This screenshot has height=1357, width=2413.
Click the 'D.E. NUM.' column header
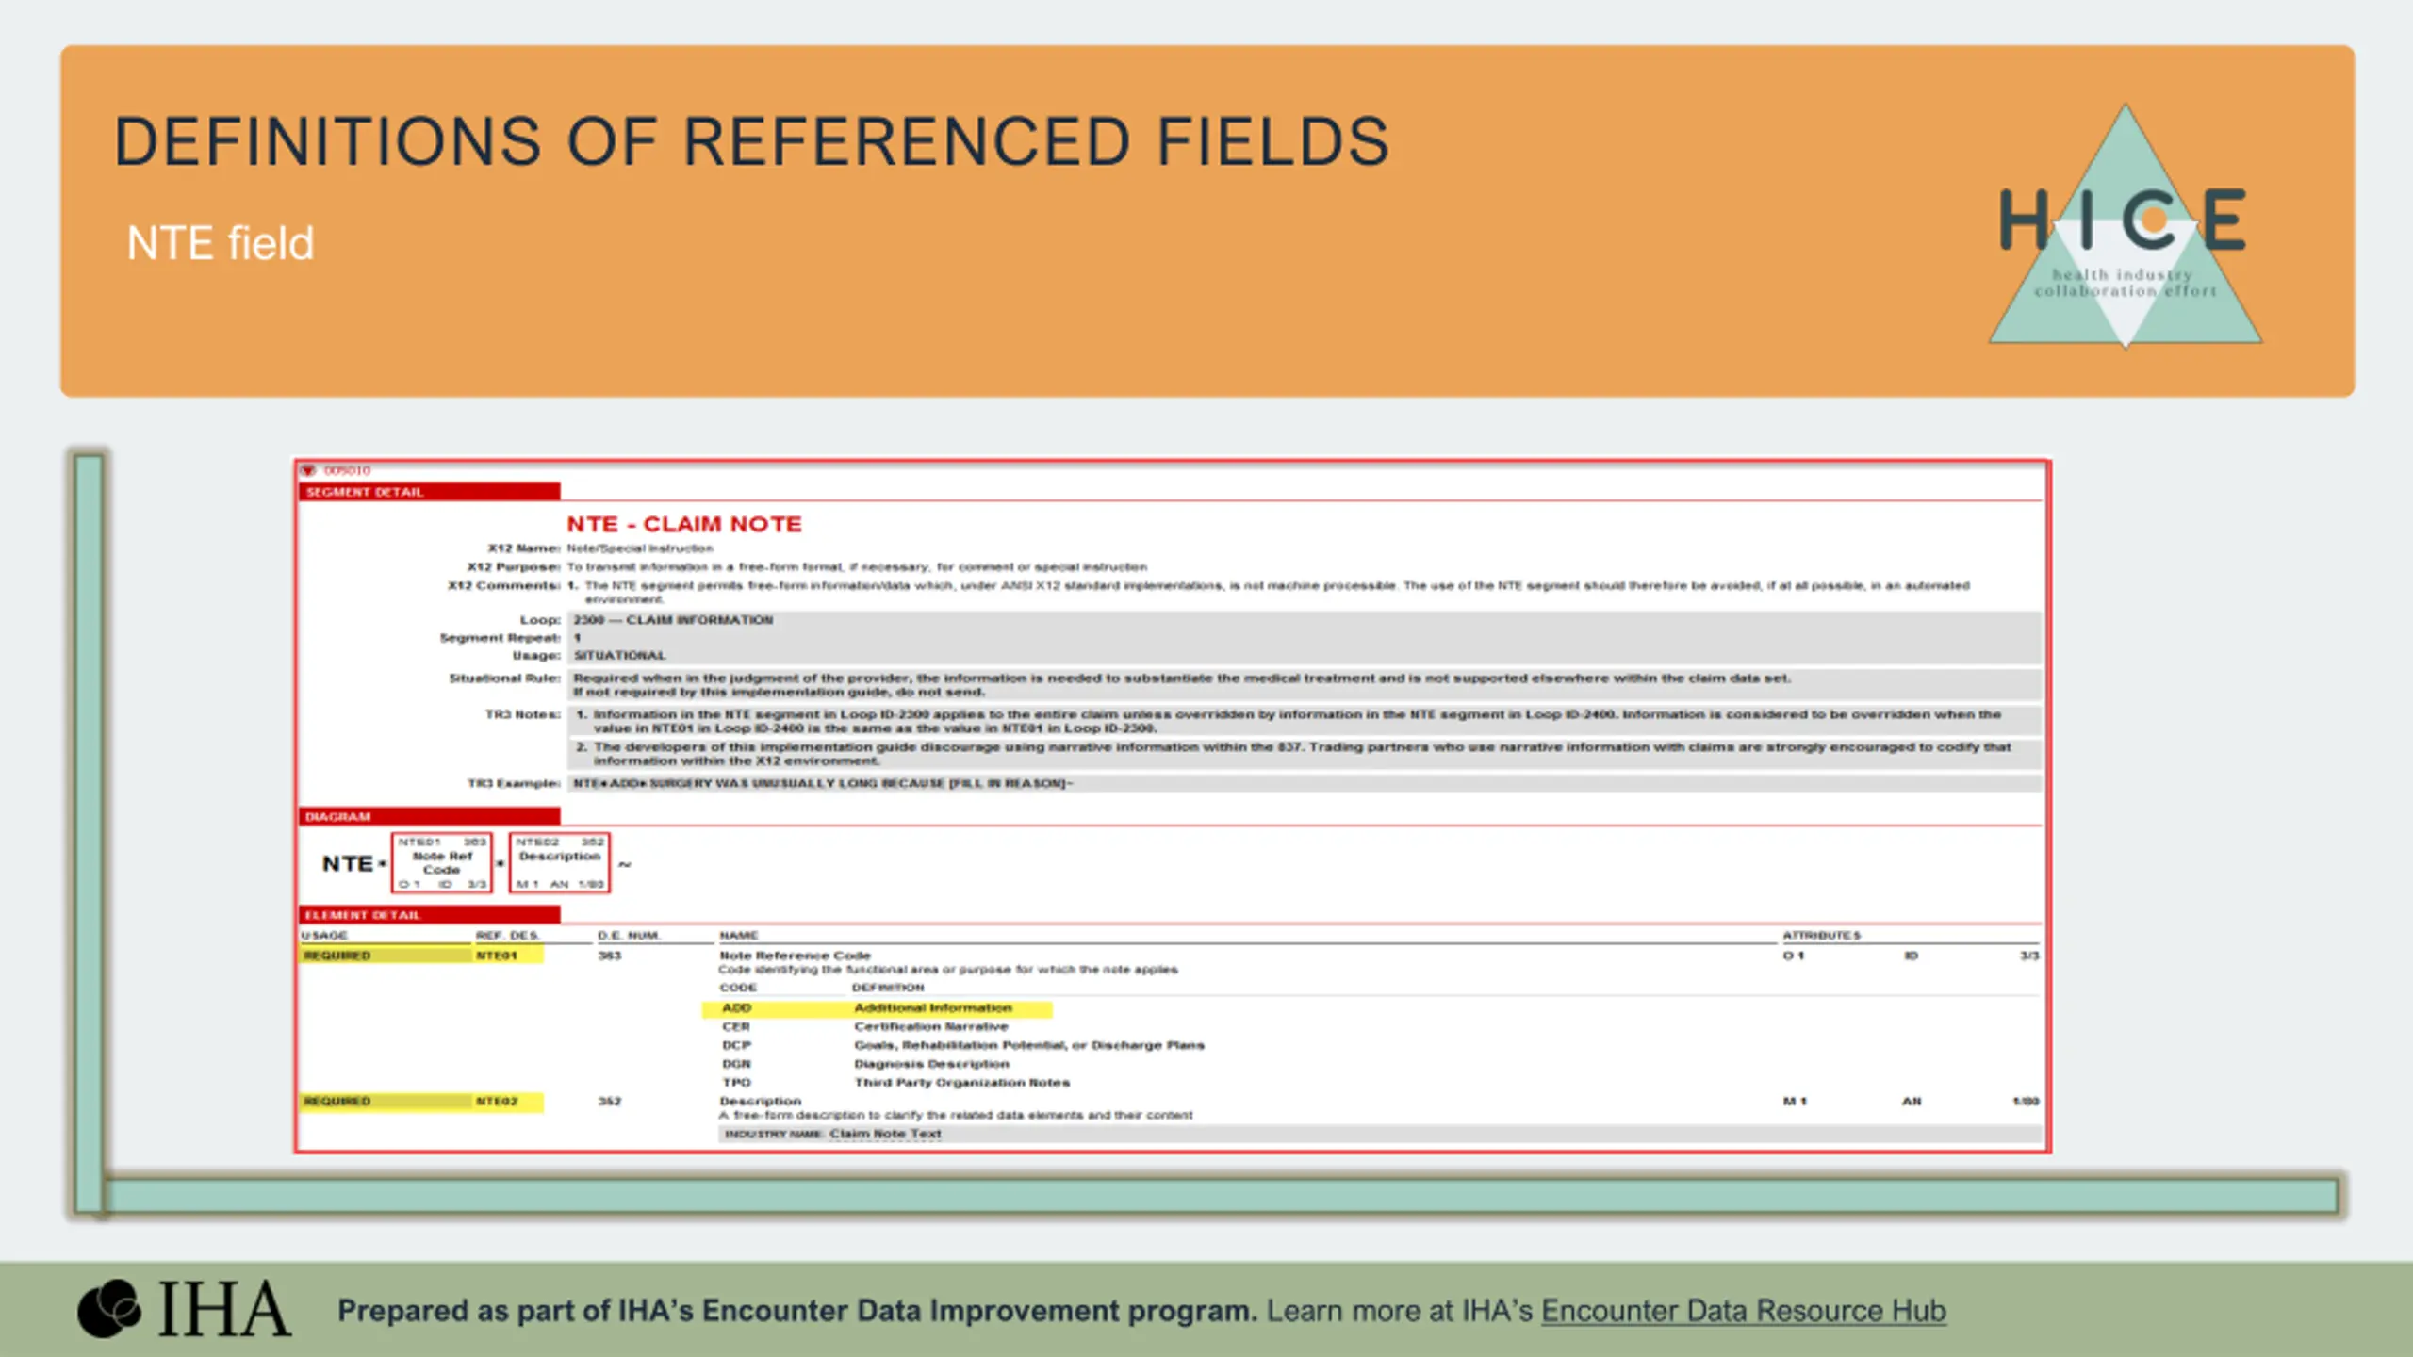click(x=629, y=936)
